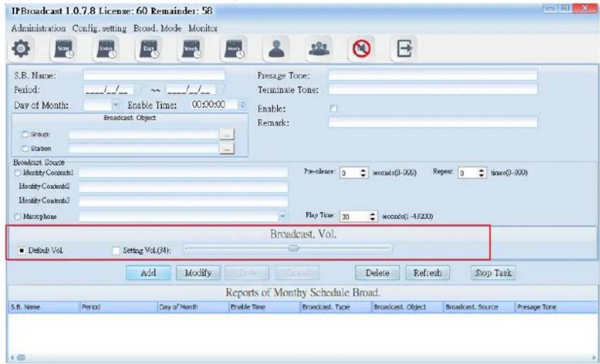Click the Pre-silence seconds stepper arrows
This screenshot has width=600, height=364.
[x=363, y=173]
